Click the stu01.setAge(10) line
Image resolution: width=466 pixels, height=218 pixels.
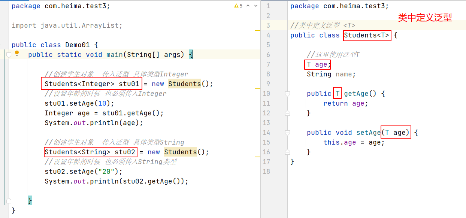tap(79, 103)
